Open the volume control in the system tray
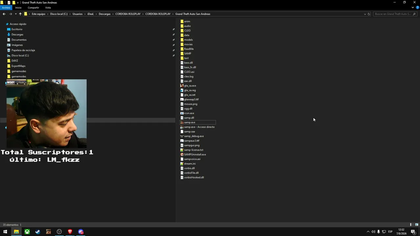Image resolution: width=420 pixels, height=236 pixels. point(373,232)
